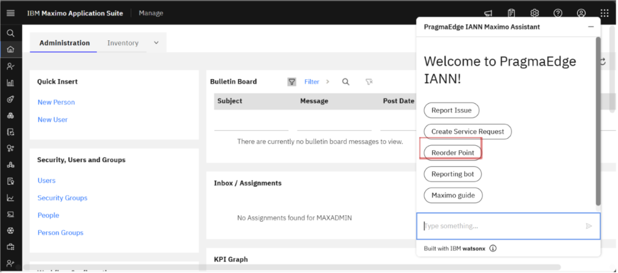Click the info icon beside watsonx
618x273 pixels.
(493, 248)
